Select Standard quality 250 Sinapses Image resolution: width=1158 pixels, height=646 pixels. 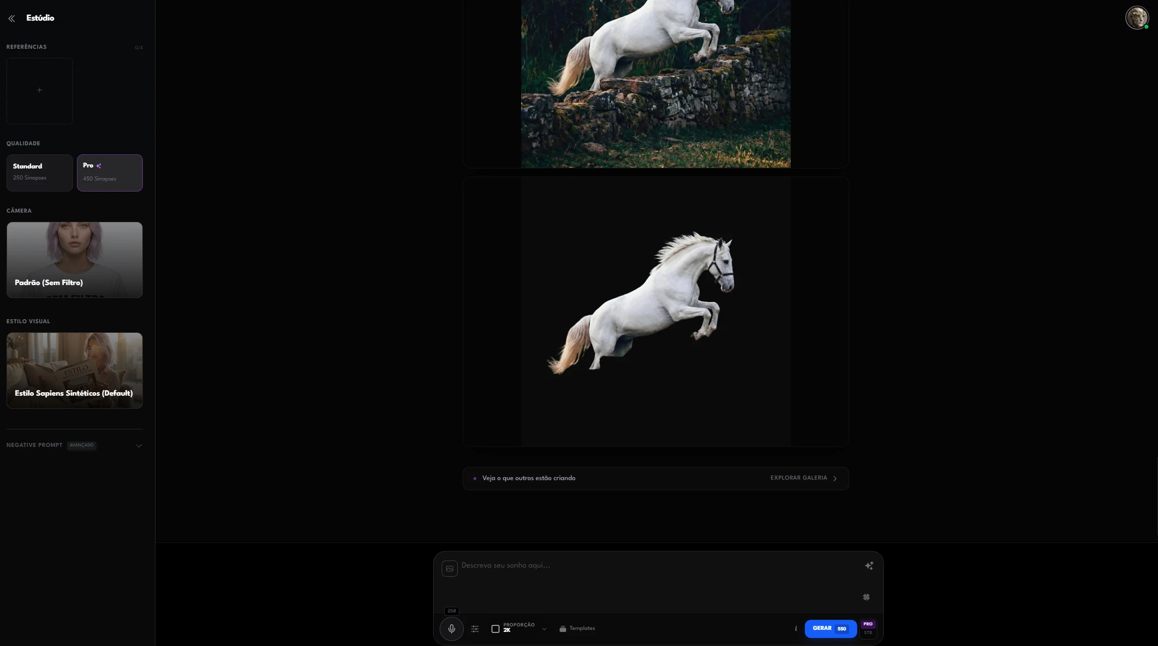39,172
